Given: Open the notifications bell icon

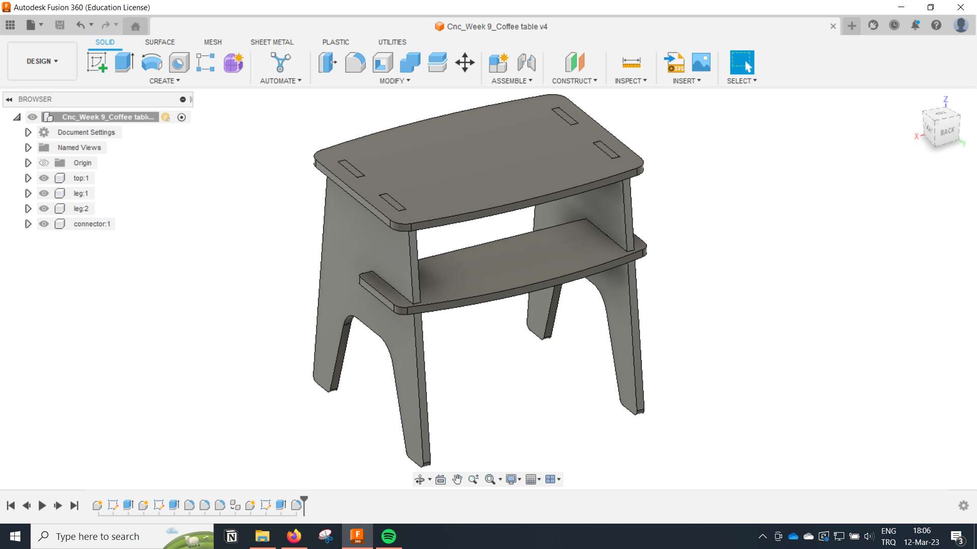Looking at the screenshot, I should coord(915,25).
